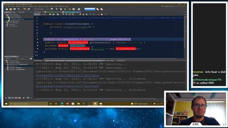
Task: Expand the Test Libraries node
Action: pyautogui.click(x=6, y=26)
